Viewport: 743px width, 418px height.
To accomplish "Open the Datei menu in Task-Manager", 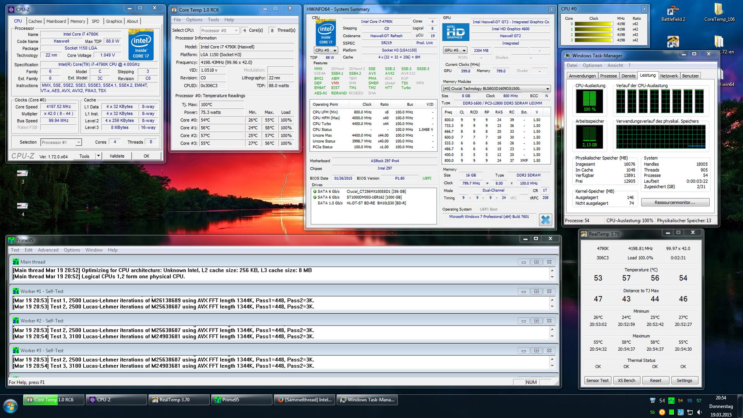I will (x=572, y=65).
